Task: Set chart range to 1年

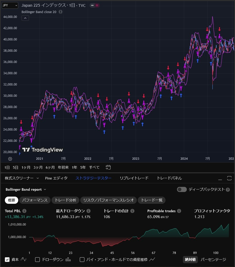Action: (x=74, y=167)
